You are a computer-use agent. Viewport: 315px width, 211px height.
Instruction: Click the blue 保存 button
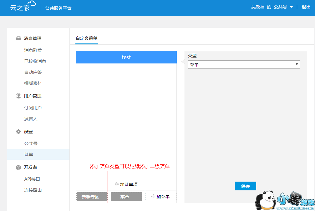[245, 186]
